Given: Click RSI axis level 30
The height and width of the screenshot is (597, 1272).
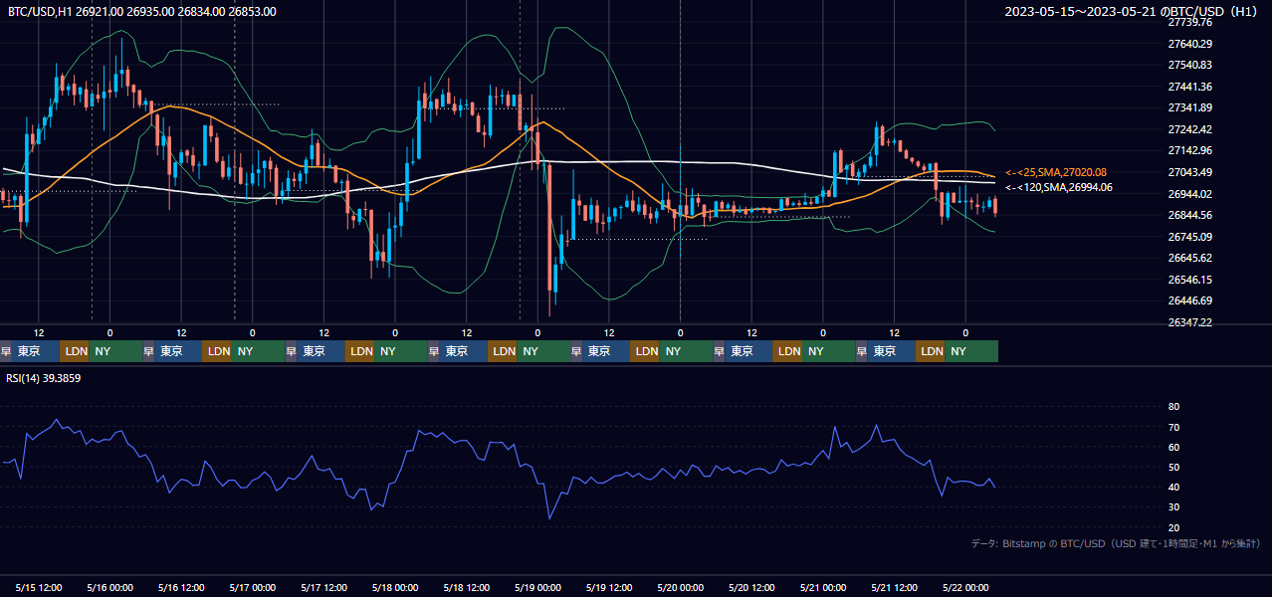Looking at the screenshot, I should tap(1173, 507).
